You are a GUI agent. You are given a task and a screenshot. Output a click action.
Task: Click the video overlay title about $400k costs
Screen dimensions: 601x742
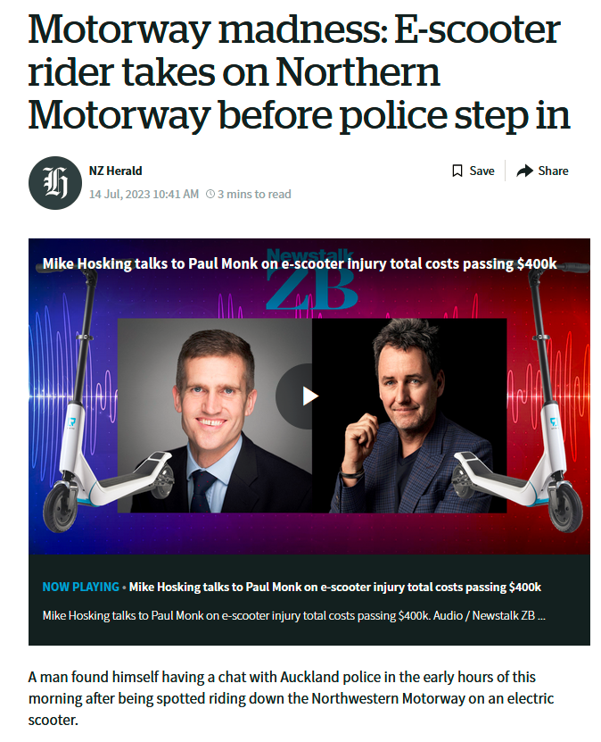click(x=300, y=263)
